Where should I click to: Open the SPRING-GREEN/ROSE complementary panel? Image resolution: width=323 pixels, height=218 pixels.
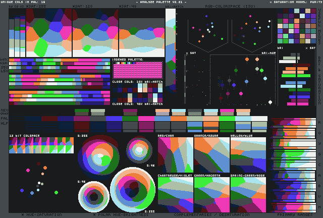(248, 195)
